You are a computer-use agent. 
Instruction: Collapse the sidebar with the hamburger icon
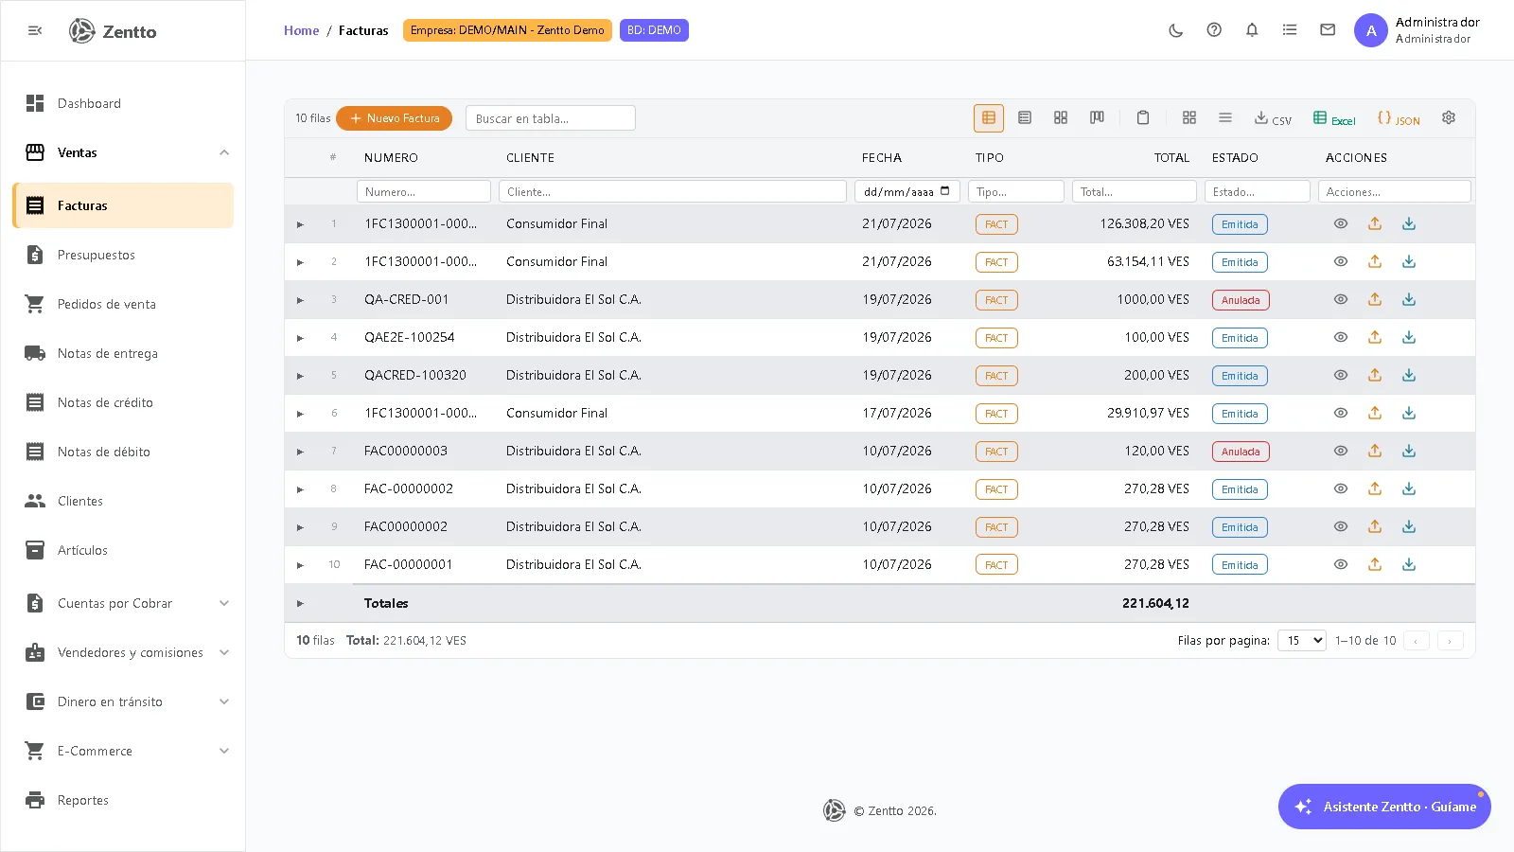[35, 31]
